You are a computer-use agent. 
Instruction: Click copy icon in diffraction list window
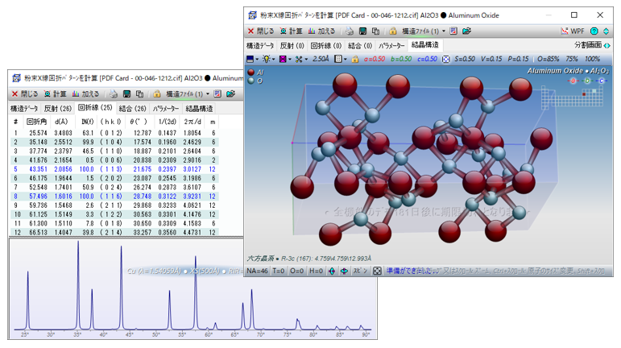click(x=139, y=93)
